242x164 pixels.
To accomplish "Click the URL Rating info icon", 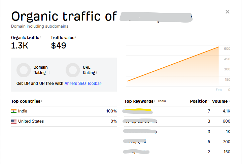I will tap(97, 72).
